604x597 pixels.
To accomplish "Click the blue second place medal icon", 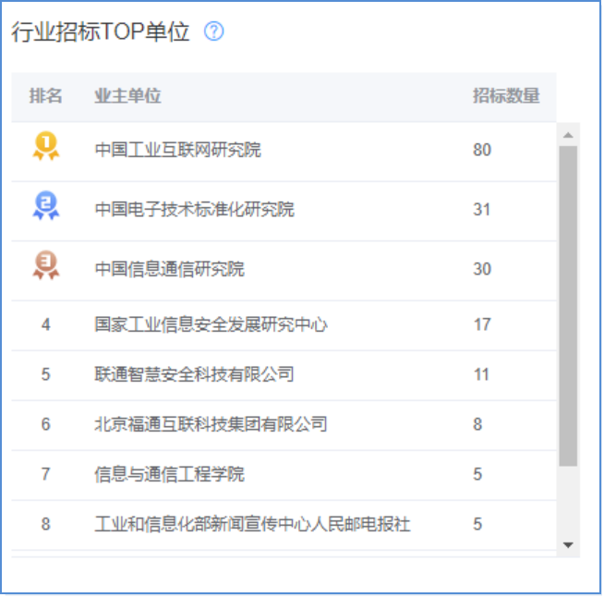I will [x=46, y=205].
